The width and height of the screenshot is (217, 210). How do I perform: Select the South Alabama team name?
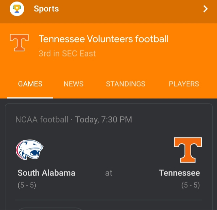[x=46, y=173]
